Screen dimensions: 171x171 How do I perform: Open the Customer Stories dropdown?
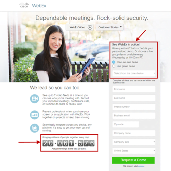point(110,27)
